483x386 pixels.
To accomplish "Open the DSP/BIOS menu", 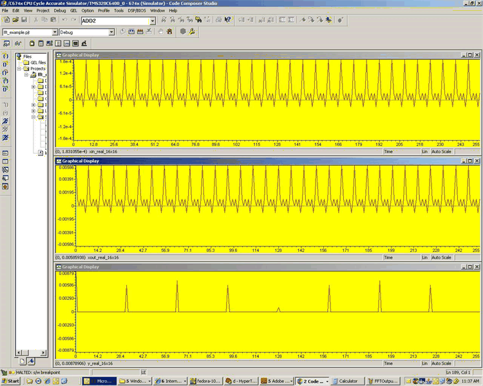I will click(x=138, y=11).
